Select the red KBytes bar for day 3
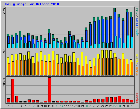This screenshot has width=140, height=109. 17,99
